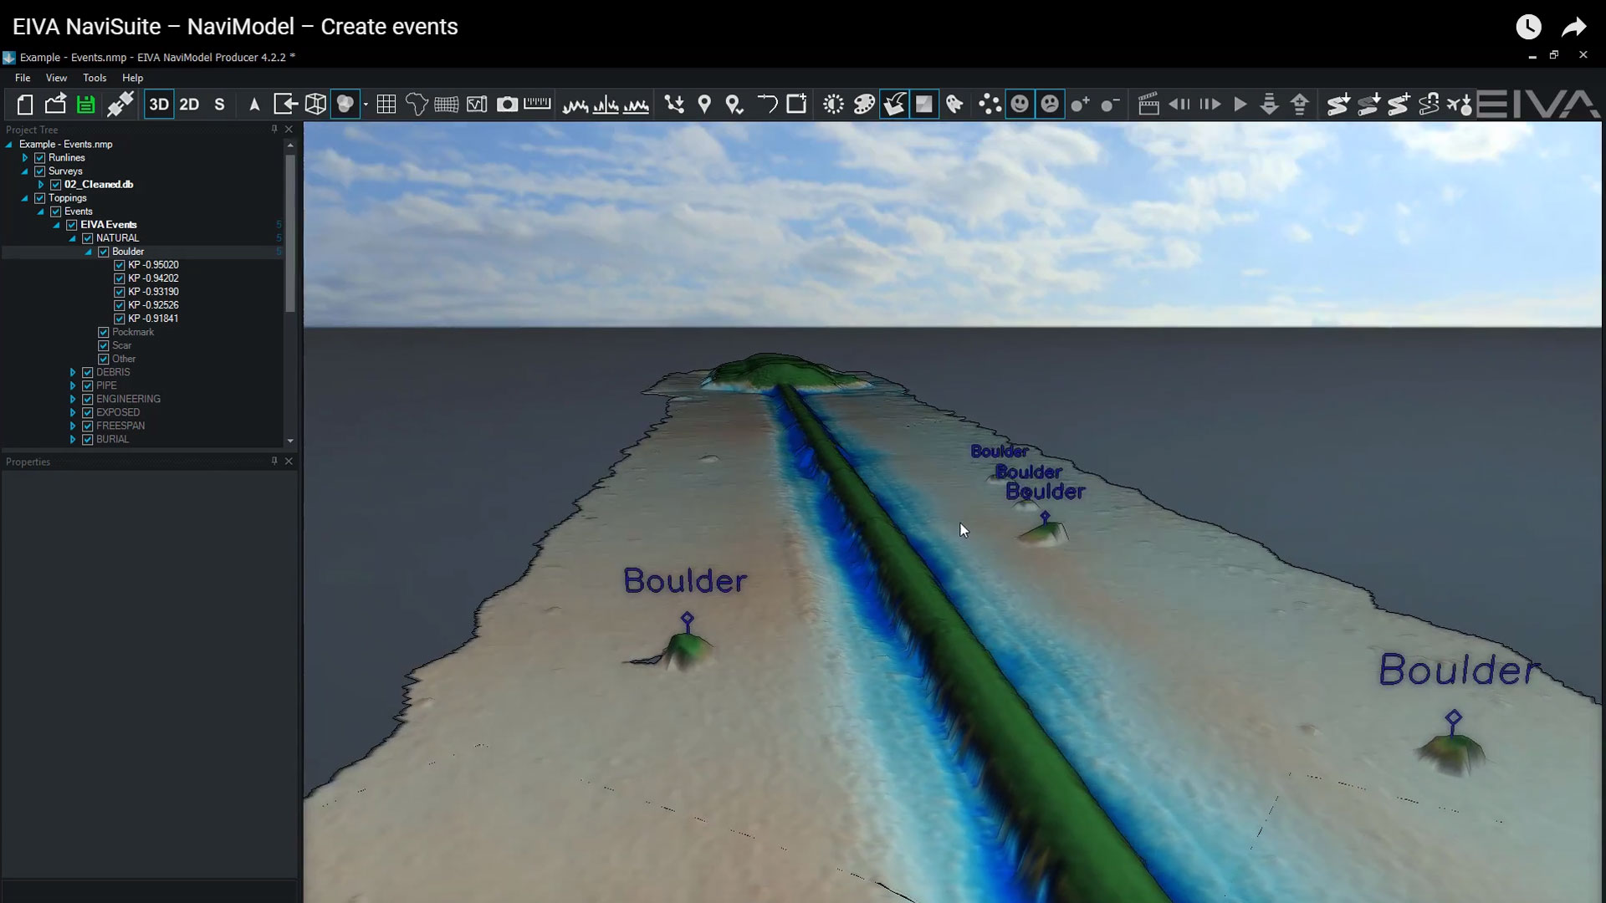Open the color palette icon
The width and height of the screenshot is (1606, 903).
[864, 105]
